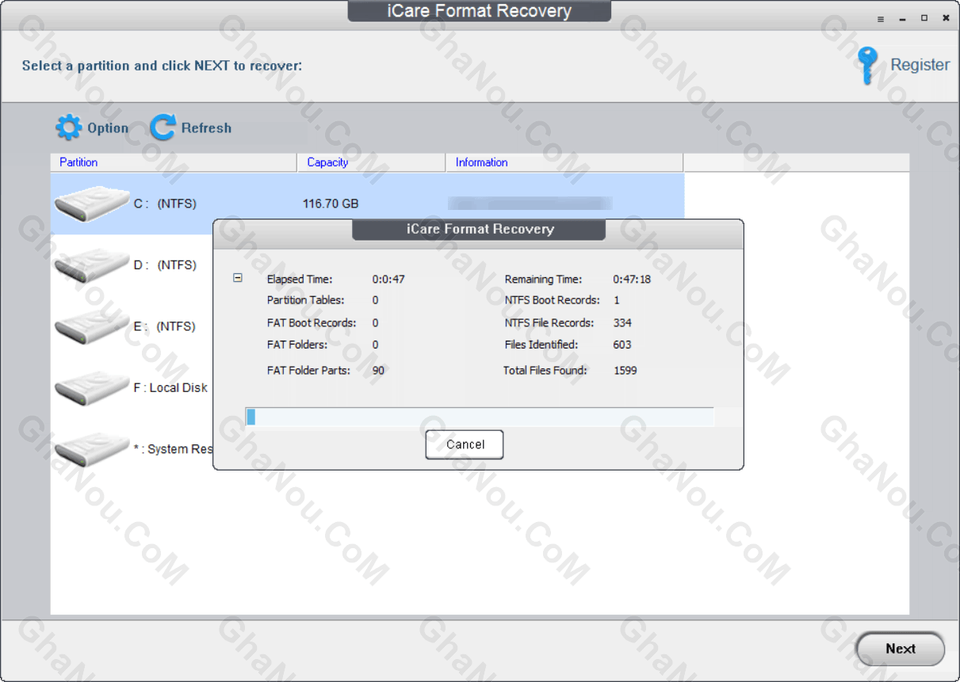Click the select-a-partition instruction text
The image size is (960, 682).
162,66
